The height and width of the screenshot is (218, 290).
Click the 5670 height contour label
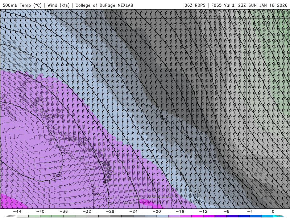coord(49,11)
